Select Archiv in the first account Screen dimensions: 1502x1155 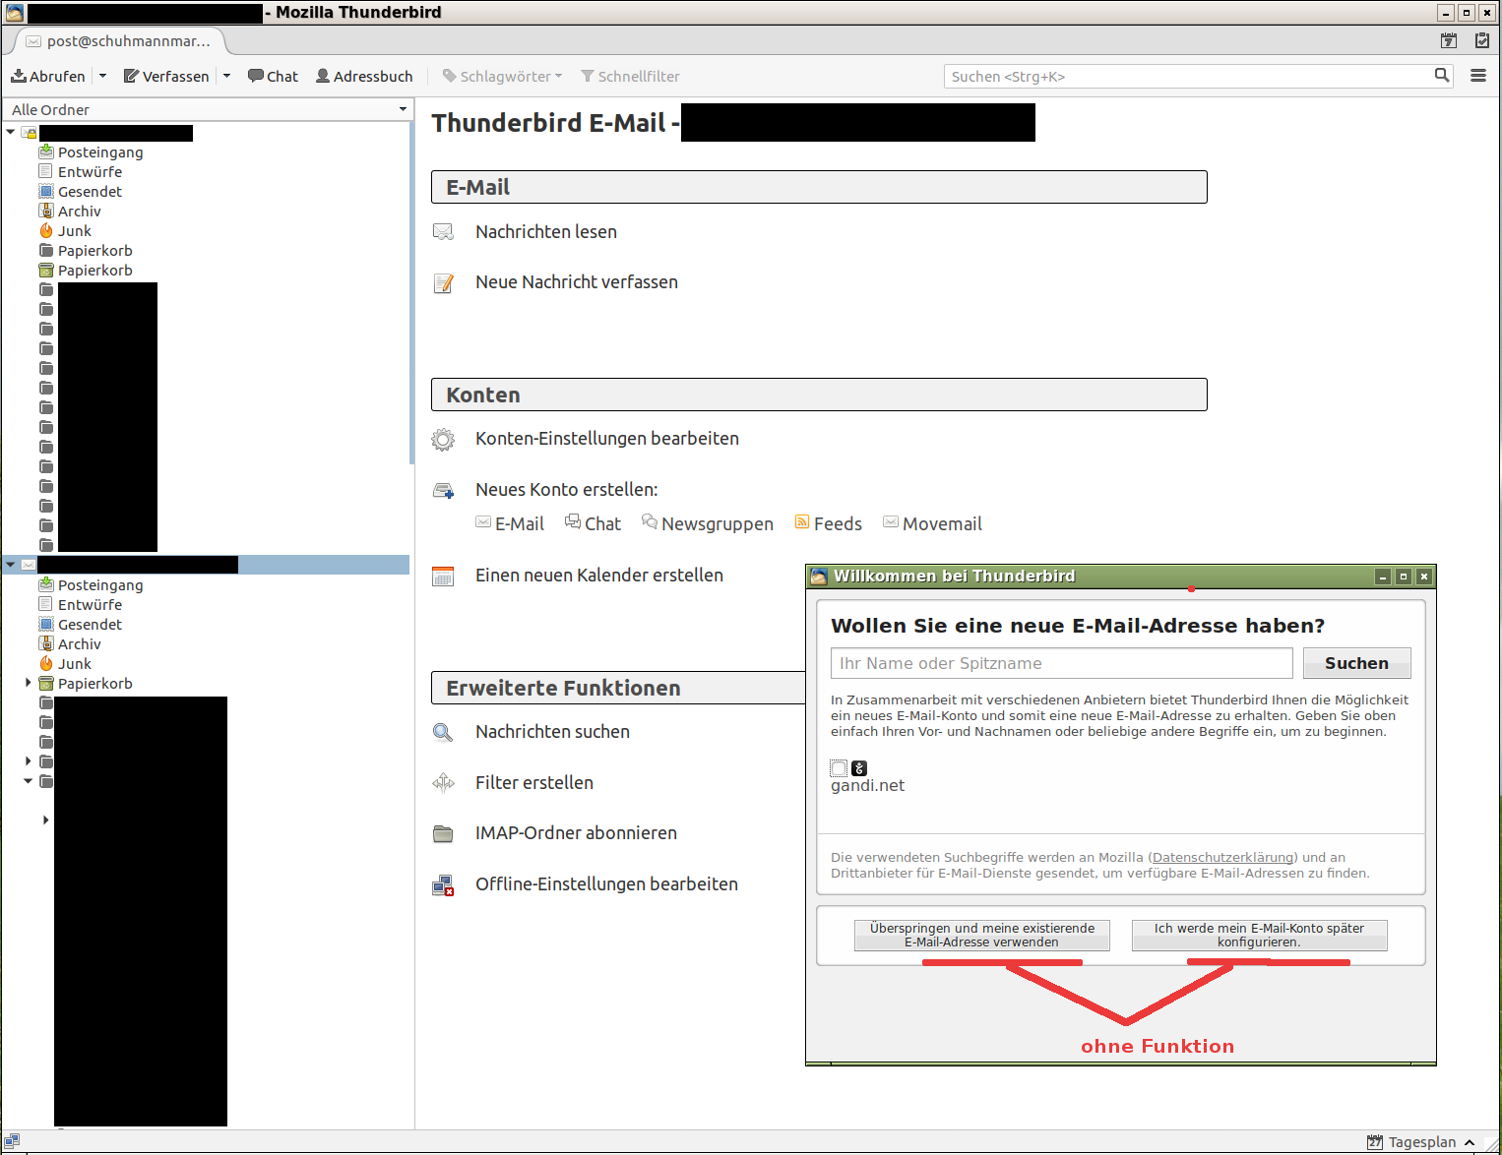[79, 212]
